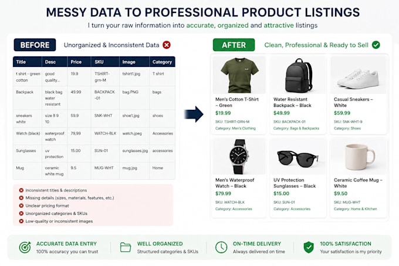The width and height of the screenshot is (399, 266).
Task: Click the 'uv protection' description cell
Action: 54,154
